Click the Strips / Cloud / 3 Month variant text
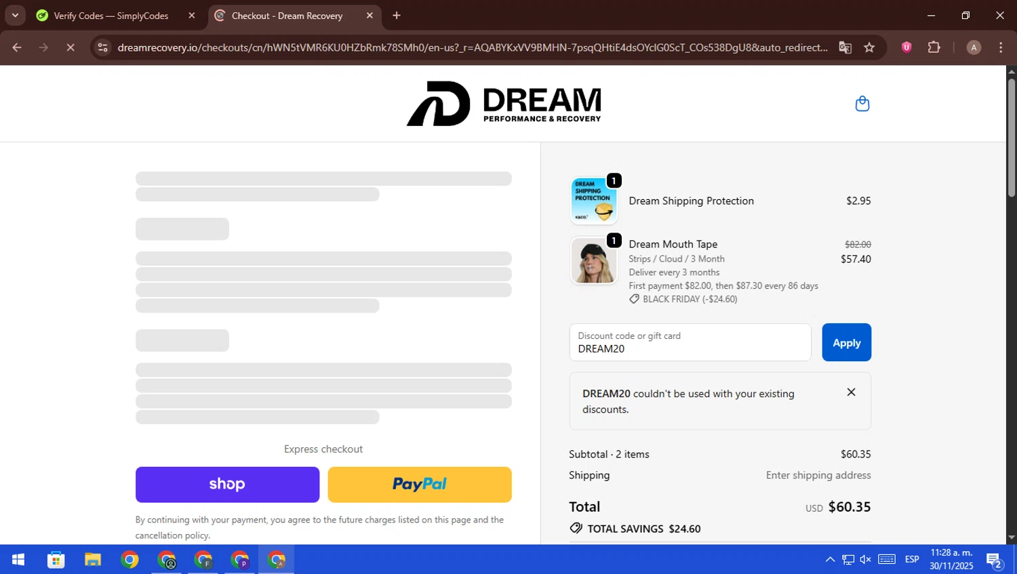This screenshot has width=1017, height=574. pos(676,259)
